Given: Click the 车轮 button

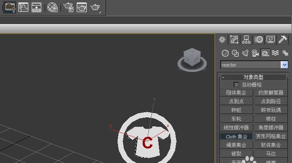Looking at the screenshot, I should pos(236,119).
